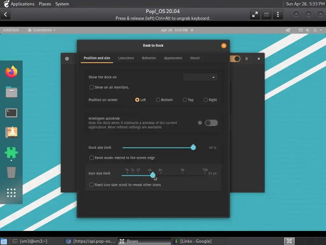Open the keyboard shortcuts button in Boxes
The width and height of the screenshot is (326, 245).
(266, 14)
